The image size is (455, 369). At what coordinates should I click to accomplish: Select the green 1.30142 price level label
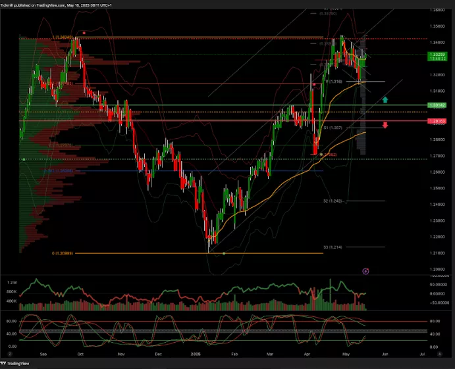coord(436,105)
